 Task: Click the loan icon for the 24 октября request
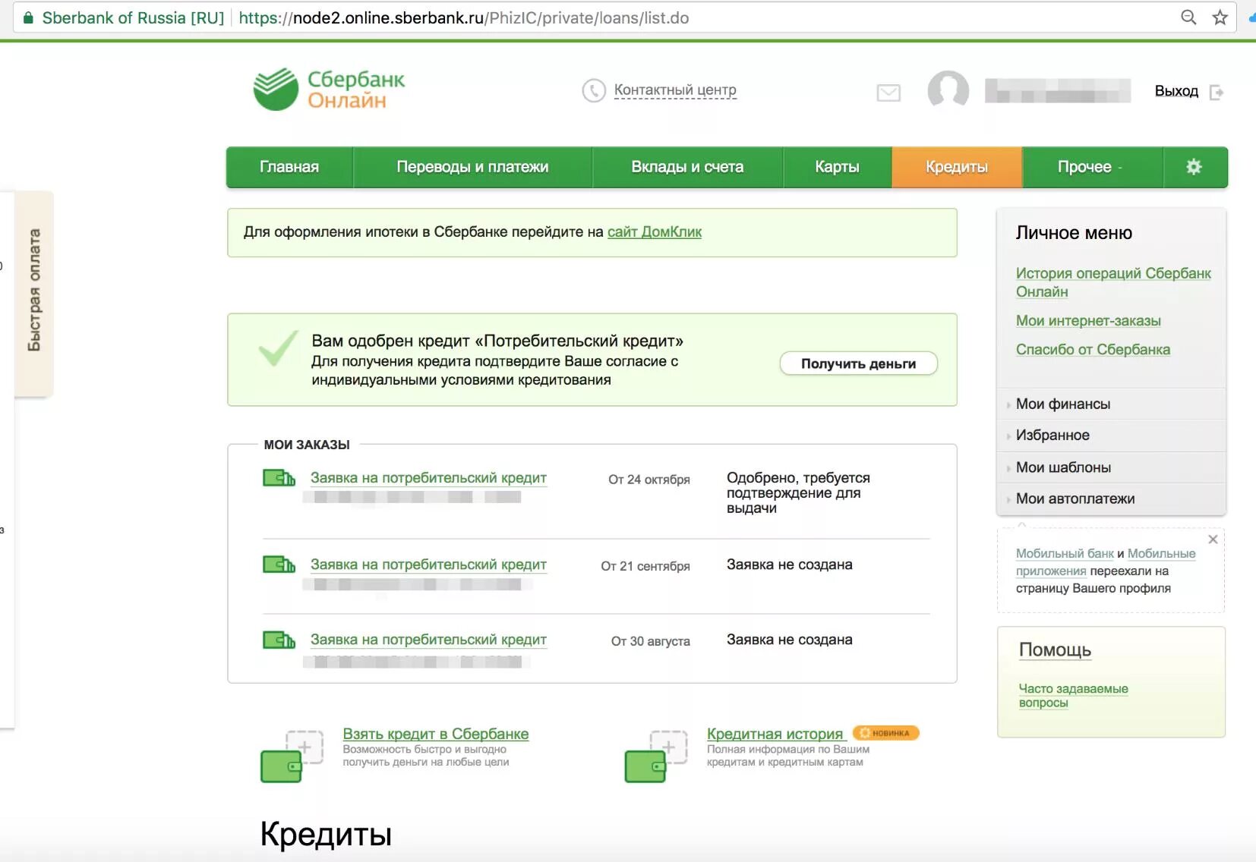(x=279, y=478)
